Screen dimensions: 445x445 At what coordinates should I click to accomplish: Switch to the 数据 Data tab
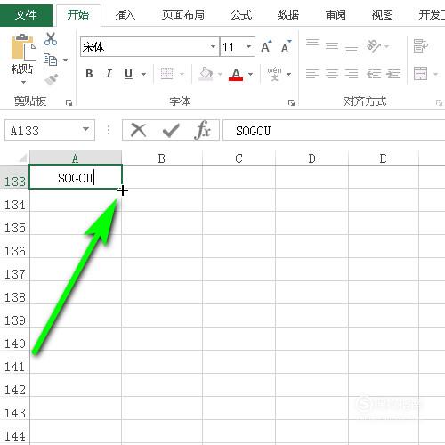[x=288, y=15]
